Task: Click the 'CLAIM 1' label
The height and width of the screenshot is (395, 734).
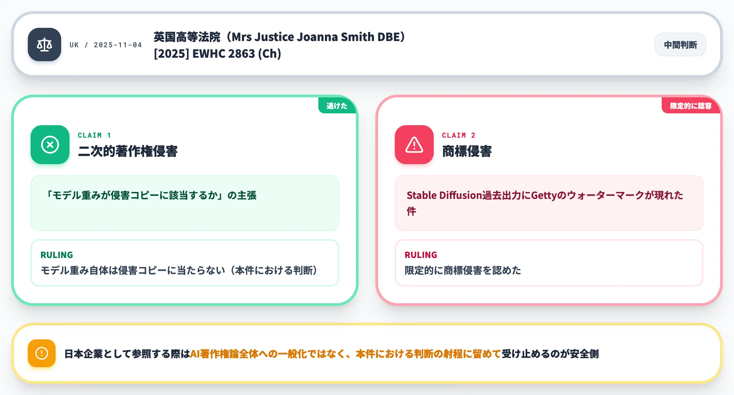Action: coord(94,135)
